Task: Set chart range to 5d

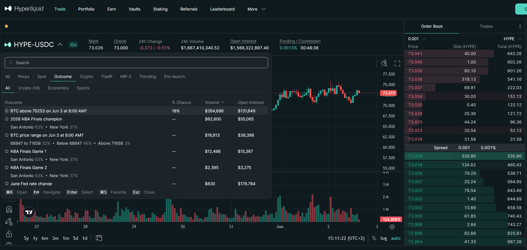Action: pyautogui.click(x=76, y=238)
